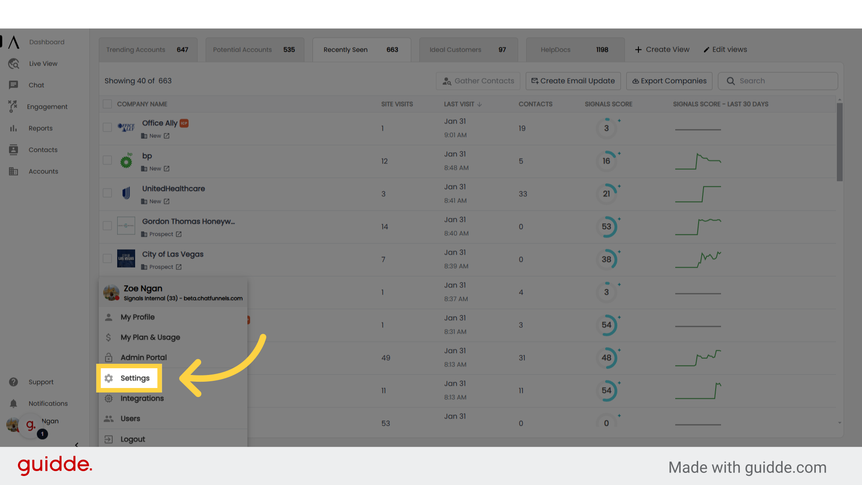Image resolution: width=862 pixels, height=485 pixels.
Task: Click the Export Companies button
Action: tap(669, 81)
